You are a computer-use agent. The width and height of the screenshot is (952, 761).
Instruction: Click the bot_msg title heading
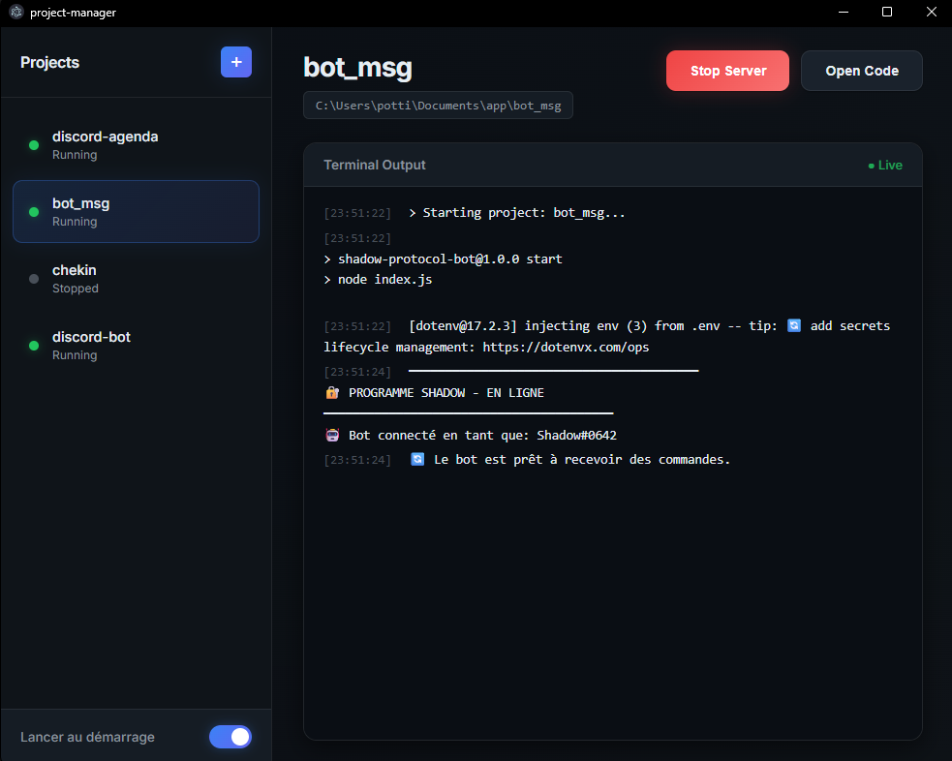pos(357,69)
